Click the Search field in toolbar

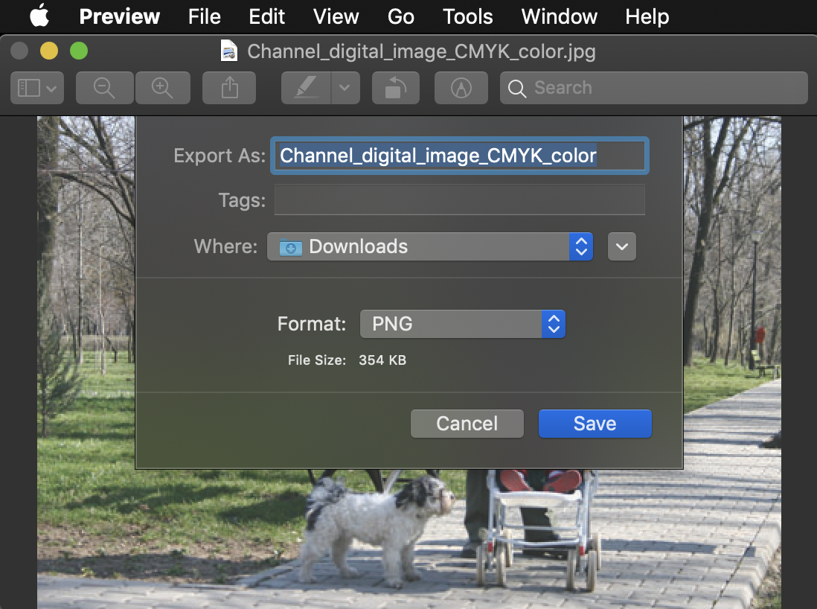coord(654,88)
